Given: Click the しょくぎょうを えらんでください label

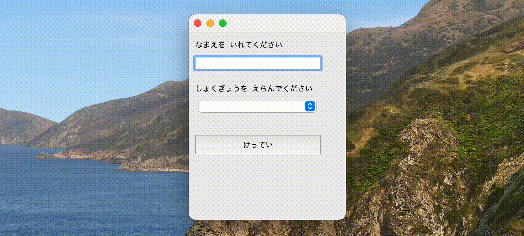Looking at the screenshot, I should point(254,89).
